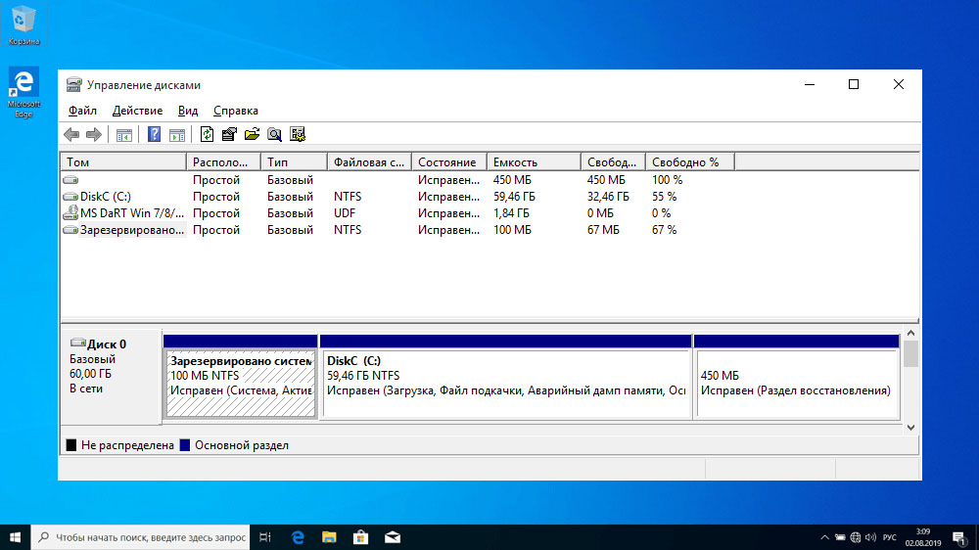This screenshot has height=550, width=979.
Task: Open the Файл menu
Action: click(x=82, y=111)
